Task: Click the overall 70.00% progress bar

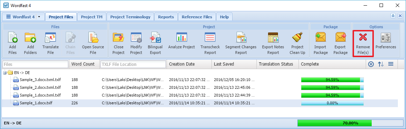Action: point(350,123)
